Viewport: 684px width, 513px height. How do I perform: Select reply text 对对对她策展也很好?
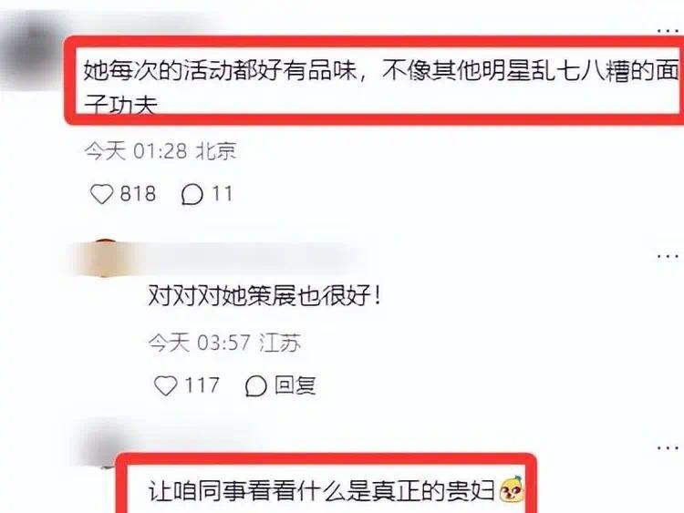point(264,297)
